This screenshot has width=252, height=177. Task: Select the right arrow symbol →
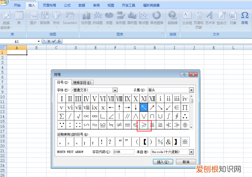(x=127, y=108)
